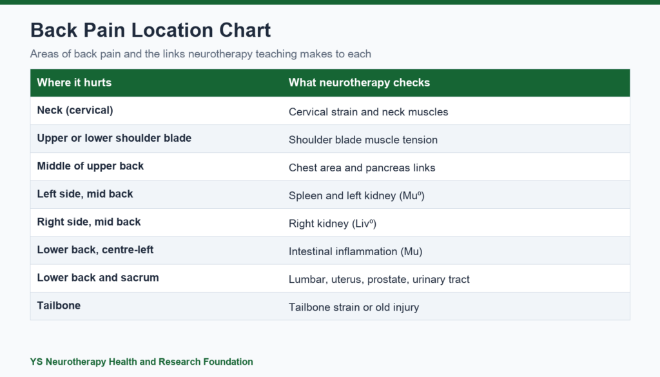Click the 'Where it hurts' column header
The height and width of the screenshot is (377, 660).
74,82
